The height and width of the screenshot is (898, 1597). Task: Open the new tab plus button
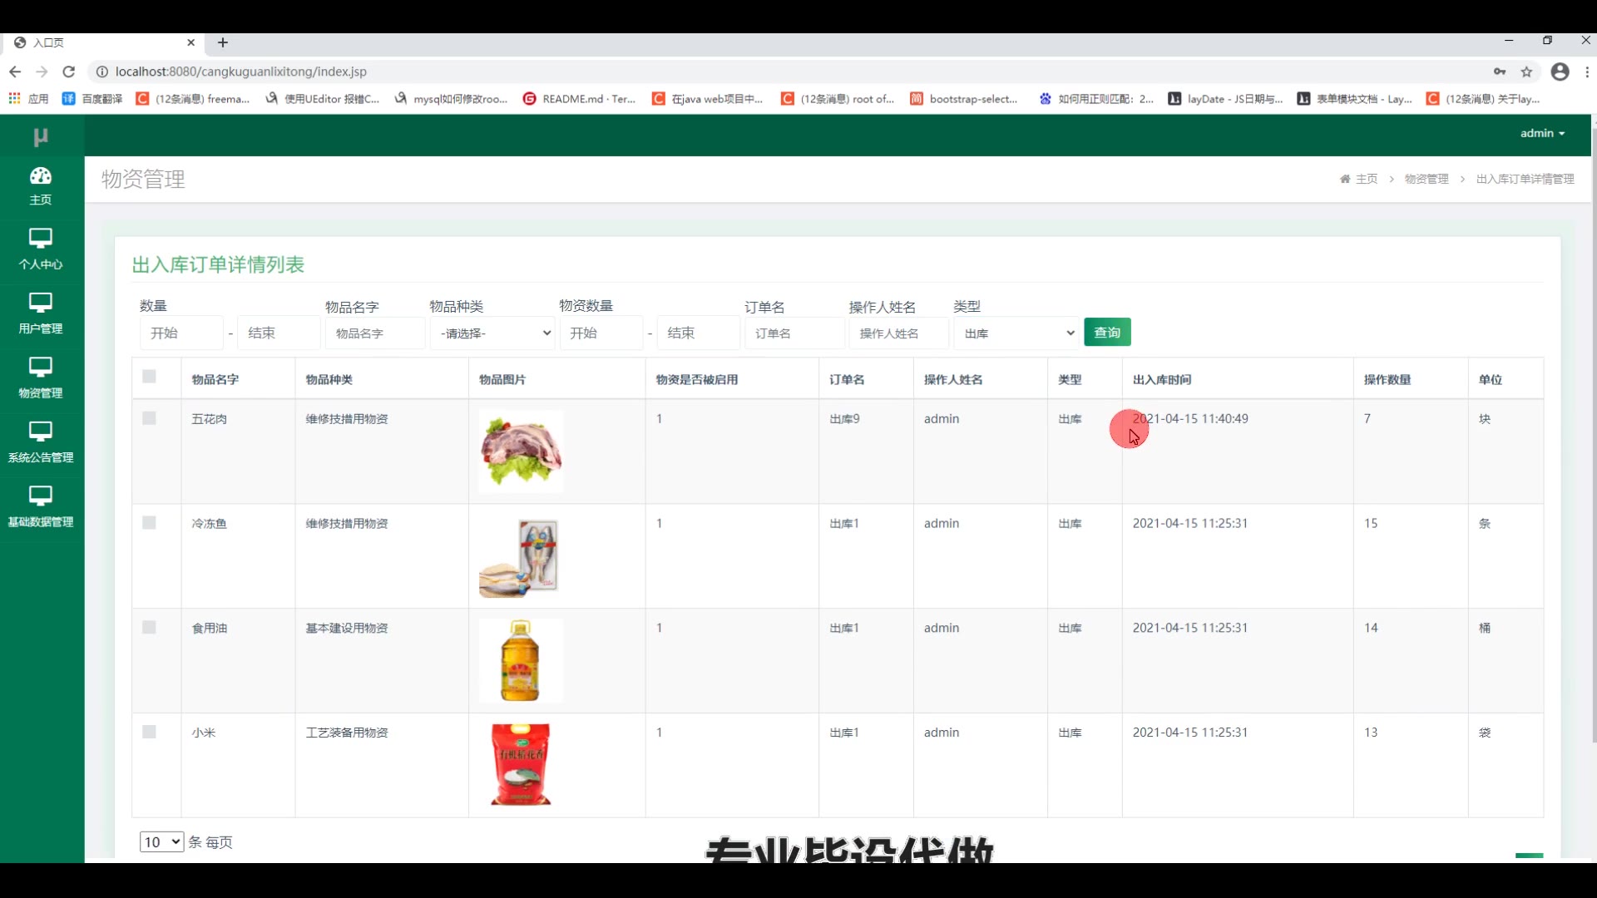(223, 42)
